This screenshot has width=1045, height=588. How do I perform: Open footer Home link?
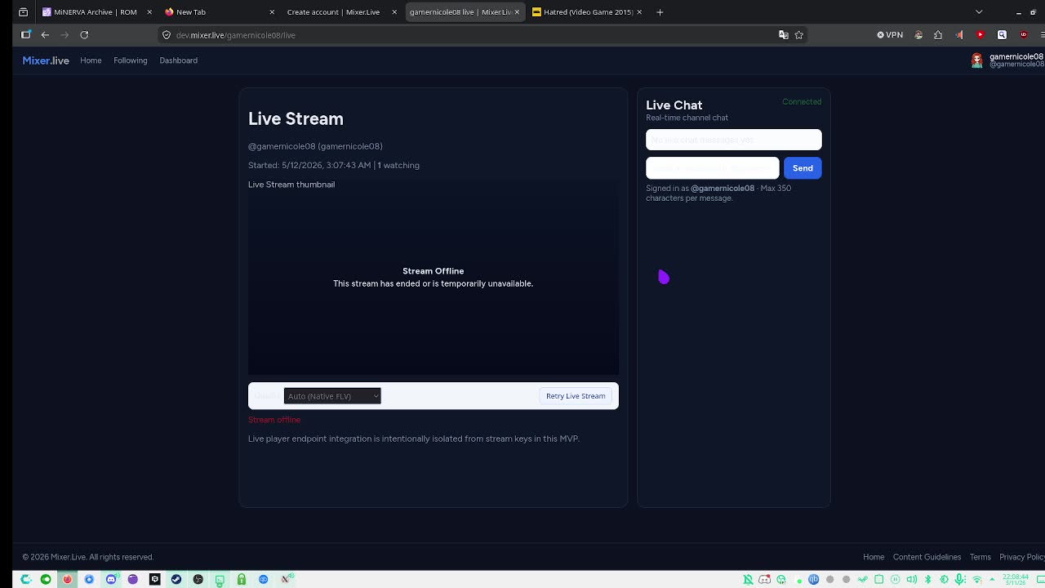[874, 557]
